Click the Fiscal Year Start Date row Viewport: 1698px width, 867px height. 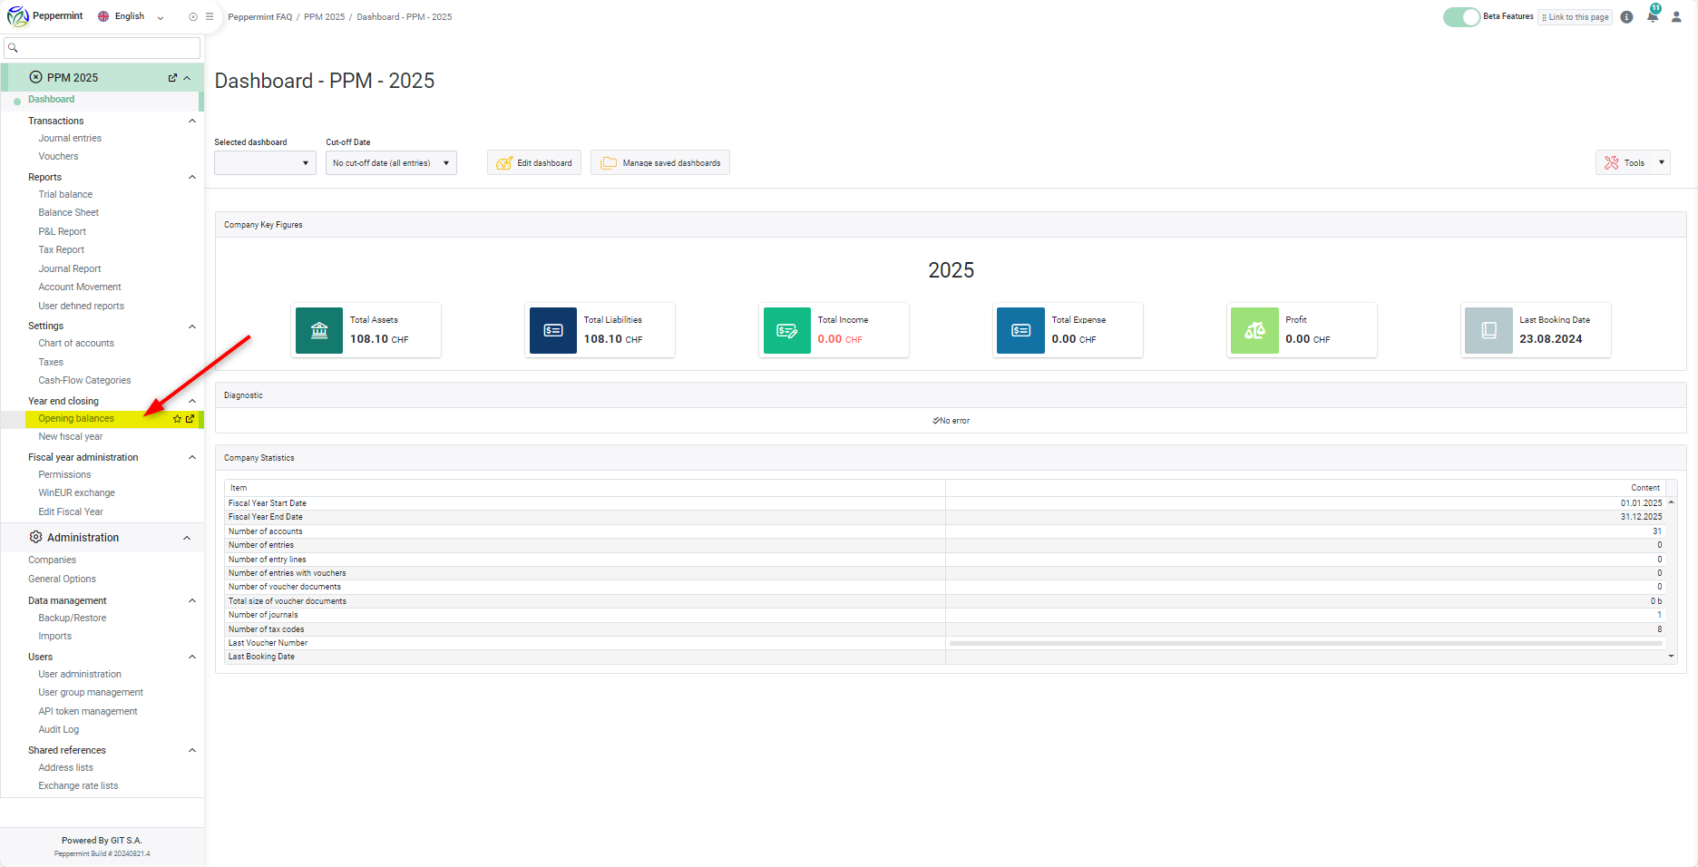pyautogui.click(x=944, y=503)
